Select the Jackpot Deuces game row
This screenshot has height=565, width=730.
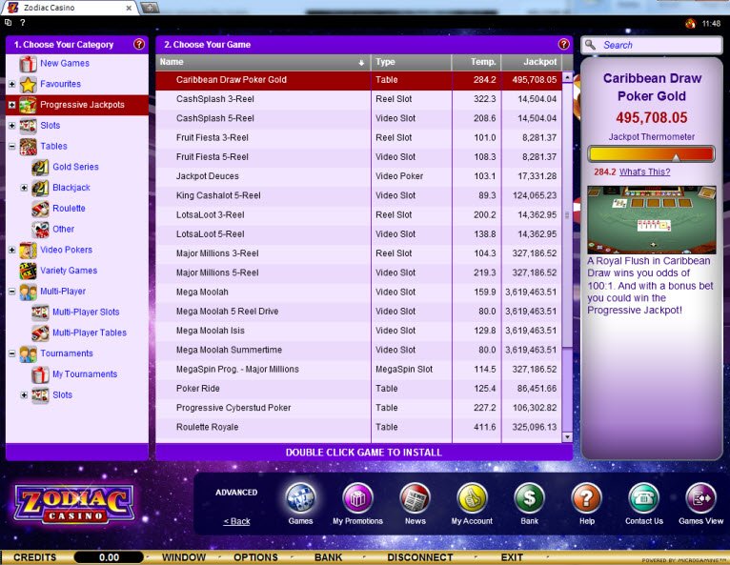(x=358, y=176)
